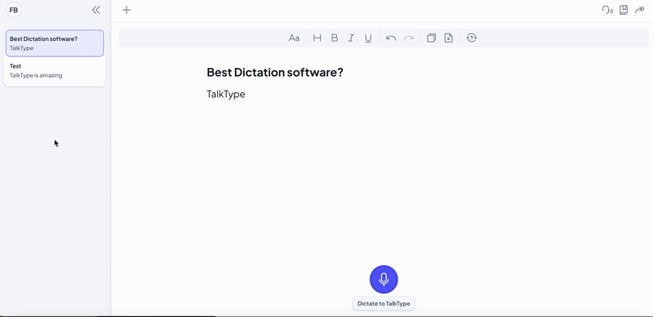Screen dimensions: 653x317
Task: Click the "TalkType" body text in the editor
Action: (226, 94)
